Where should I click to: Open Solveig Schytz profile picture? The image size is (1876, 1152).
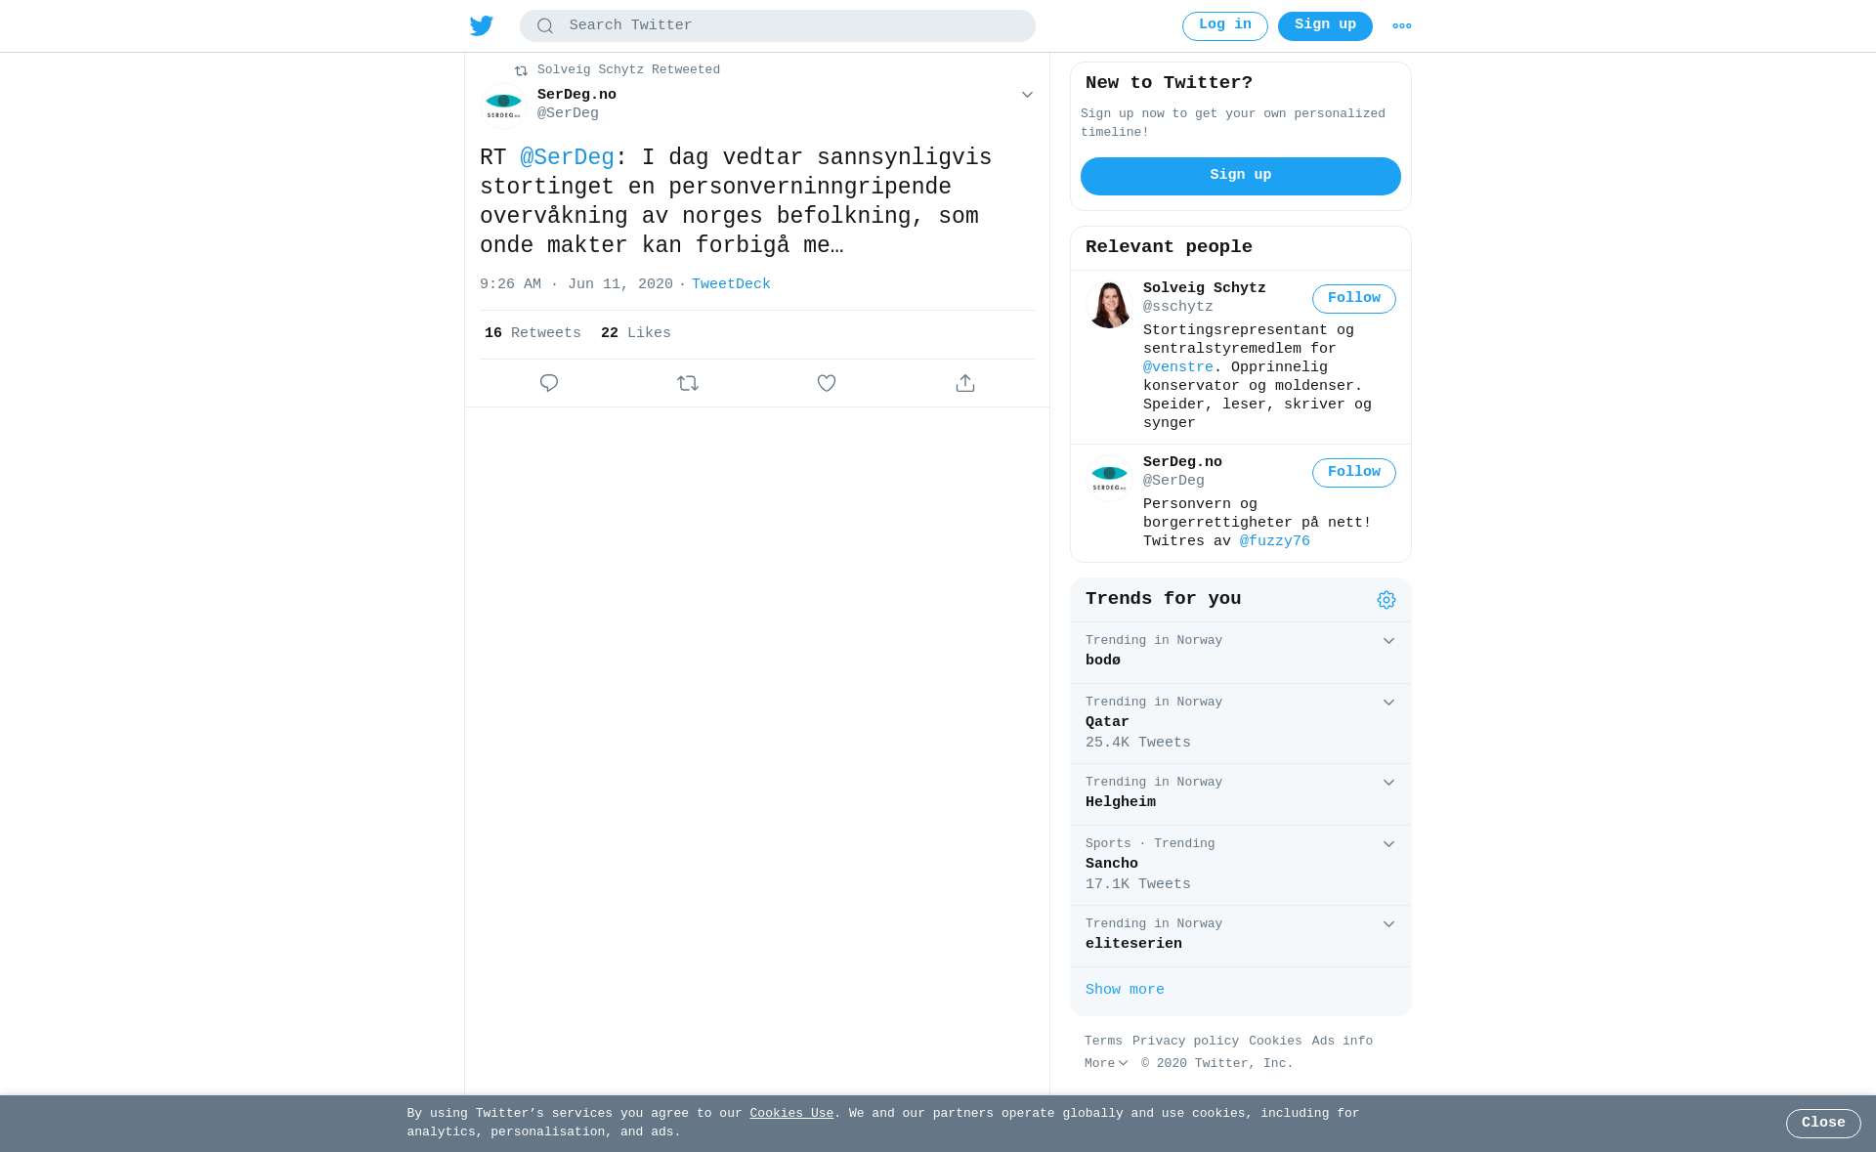click(1110, 304)
